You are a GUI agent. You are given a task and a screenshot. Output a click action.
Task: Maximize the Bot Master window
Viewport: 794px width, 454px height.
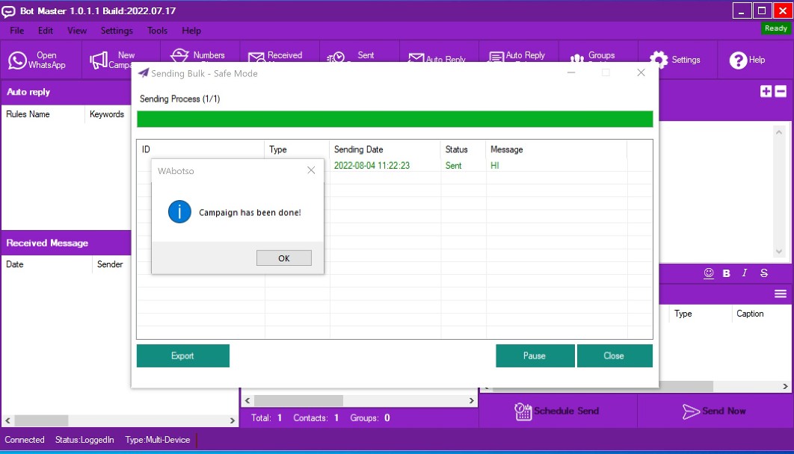762,10
